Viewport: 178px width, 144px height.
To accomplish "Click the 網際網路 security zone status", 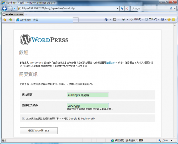I will pos(127,140).
